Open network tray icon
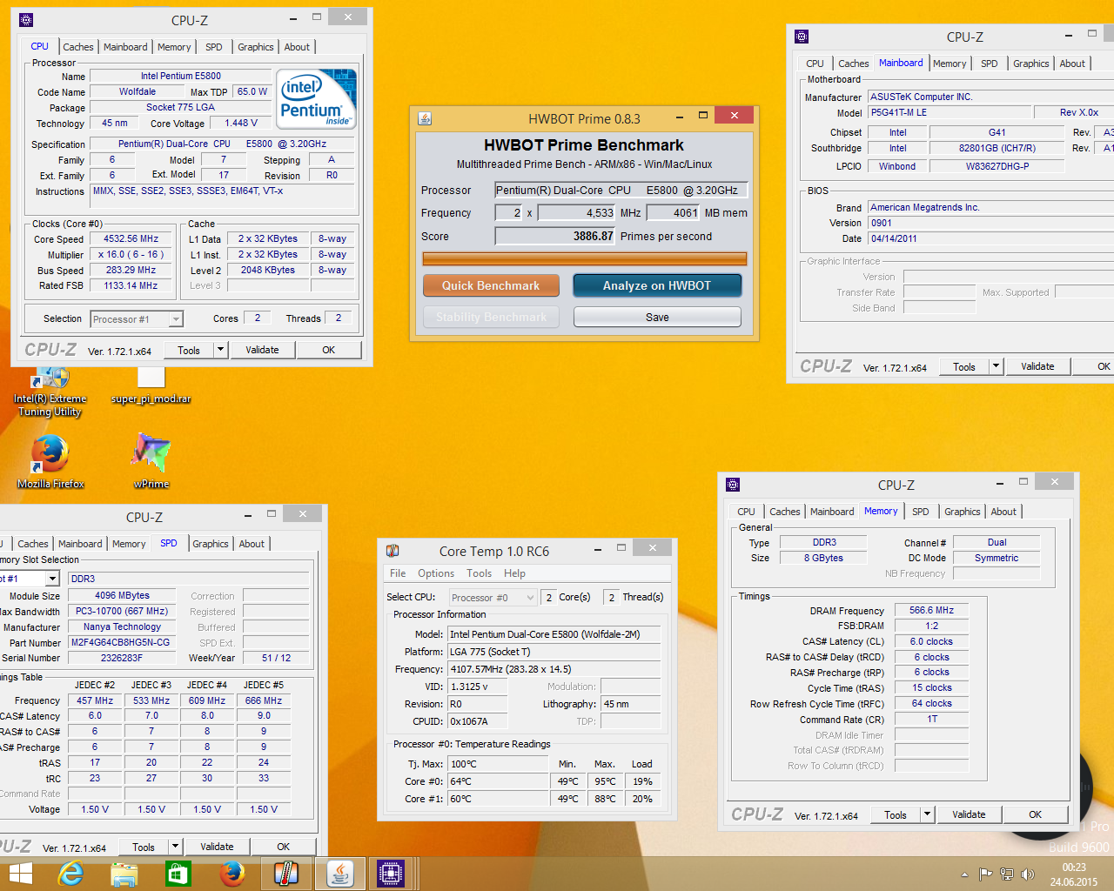The image size is (1114, 891). pos(1007,874)
